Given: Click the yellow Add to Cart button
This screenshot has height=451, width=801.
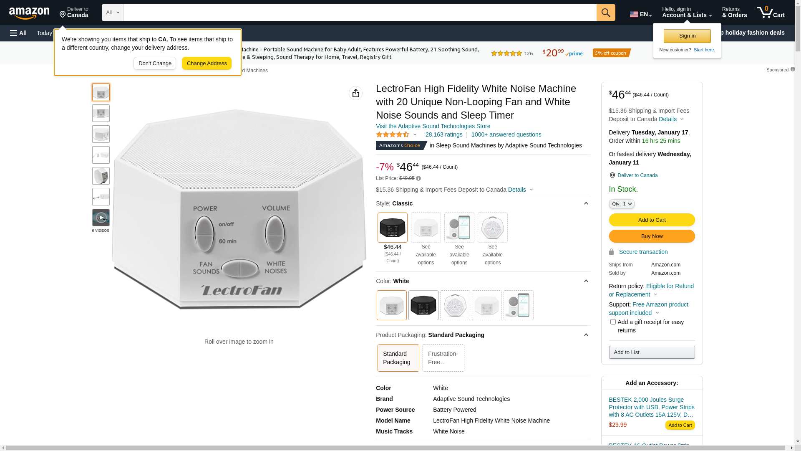Looking at the screenshot, I should tap(652, 220).
